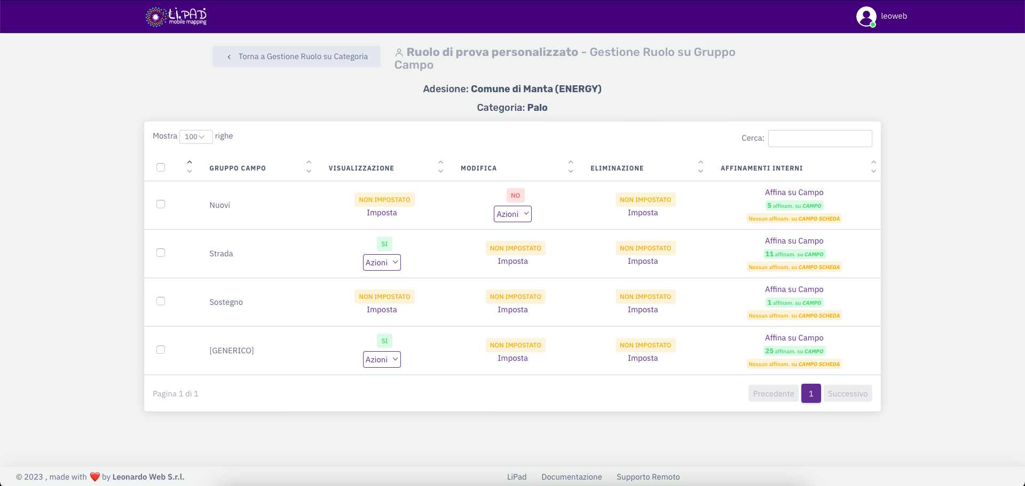Open Documentazione in the footer
This screenshot has height=486, width=1025.
(571, 477)
